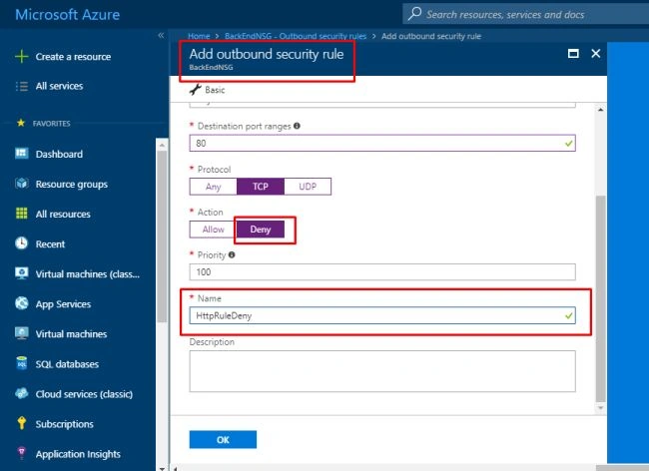This screenshot has width=649, height=471.
Task: Collapse the left sidebar with double chevron
Action: (161, 36)
